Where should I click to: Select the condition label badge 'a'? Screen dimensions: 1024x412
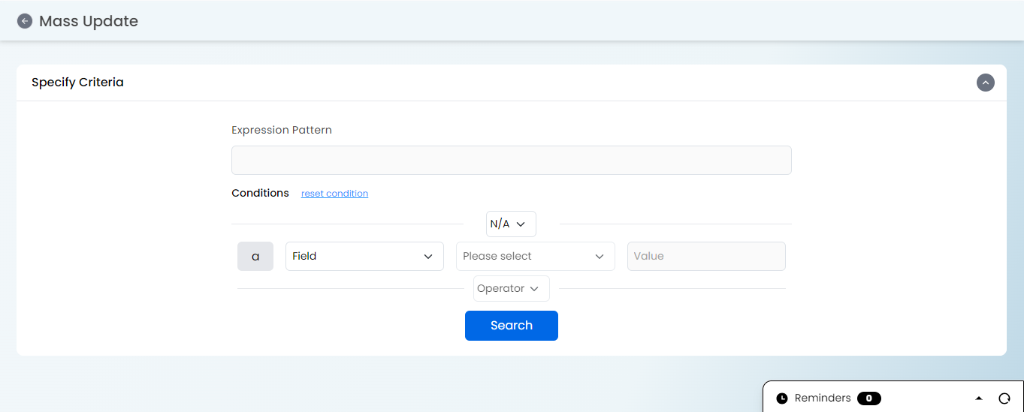[x=255, y=256]
